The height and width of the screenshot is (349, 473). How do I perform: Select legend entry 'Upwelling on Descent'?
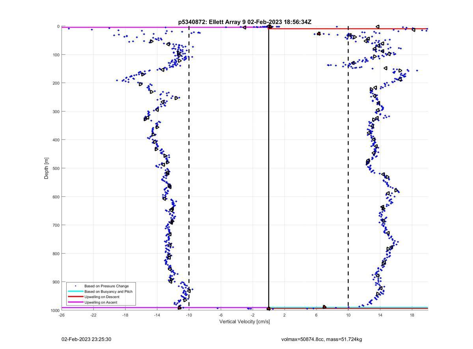(x=102, y=297)
